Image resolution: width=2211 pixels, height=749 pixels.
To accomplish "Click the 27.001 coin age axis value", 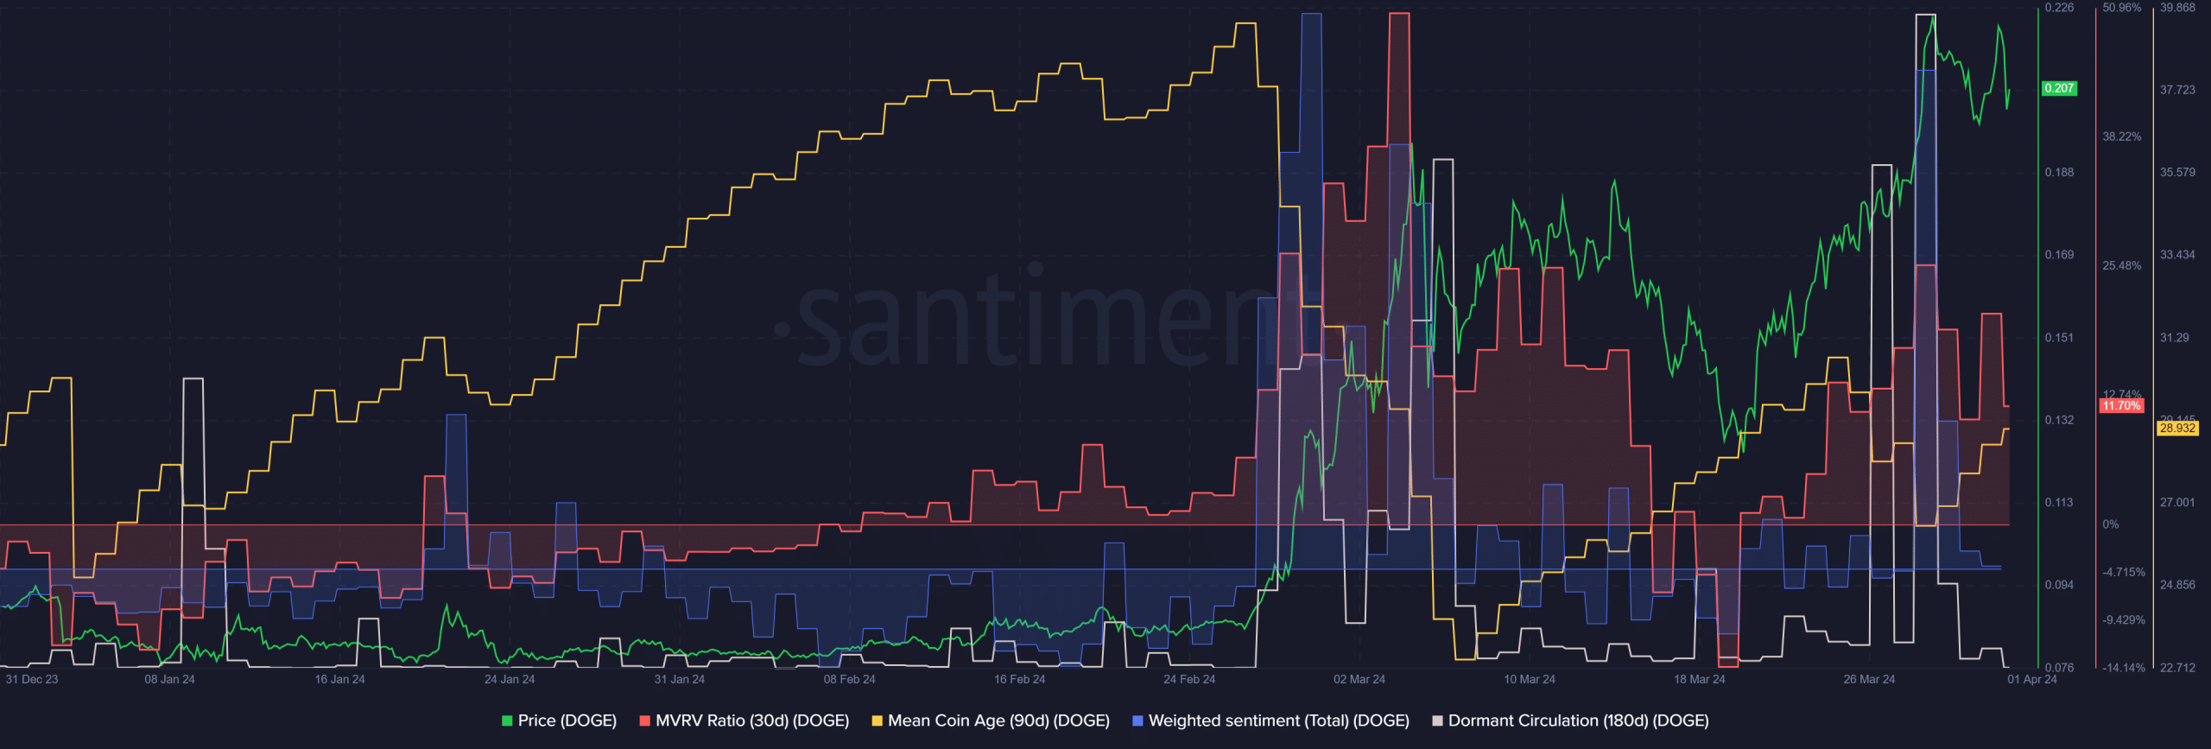I will tap(2177, 502).
